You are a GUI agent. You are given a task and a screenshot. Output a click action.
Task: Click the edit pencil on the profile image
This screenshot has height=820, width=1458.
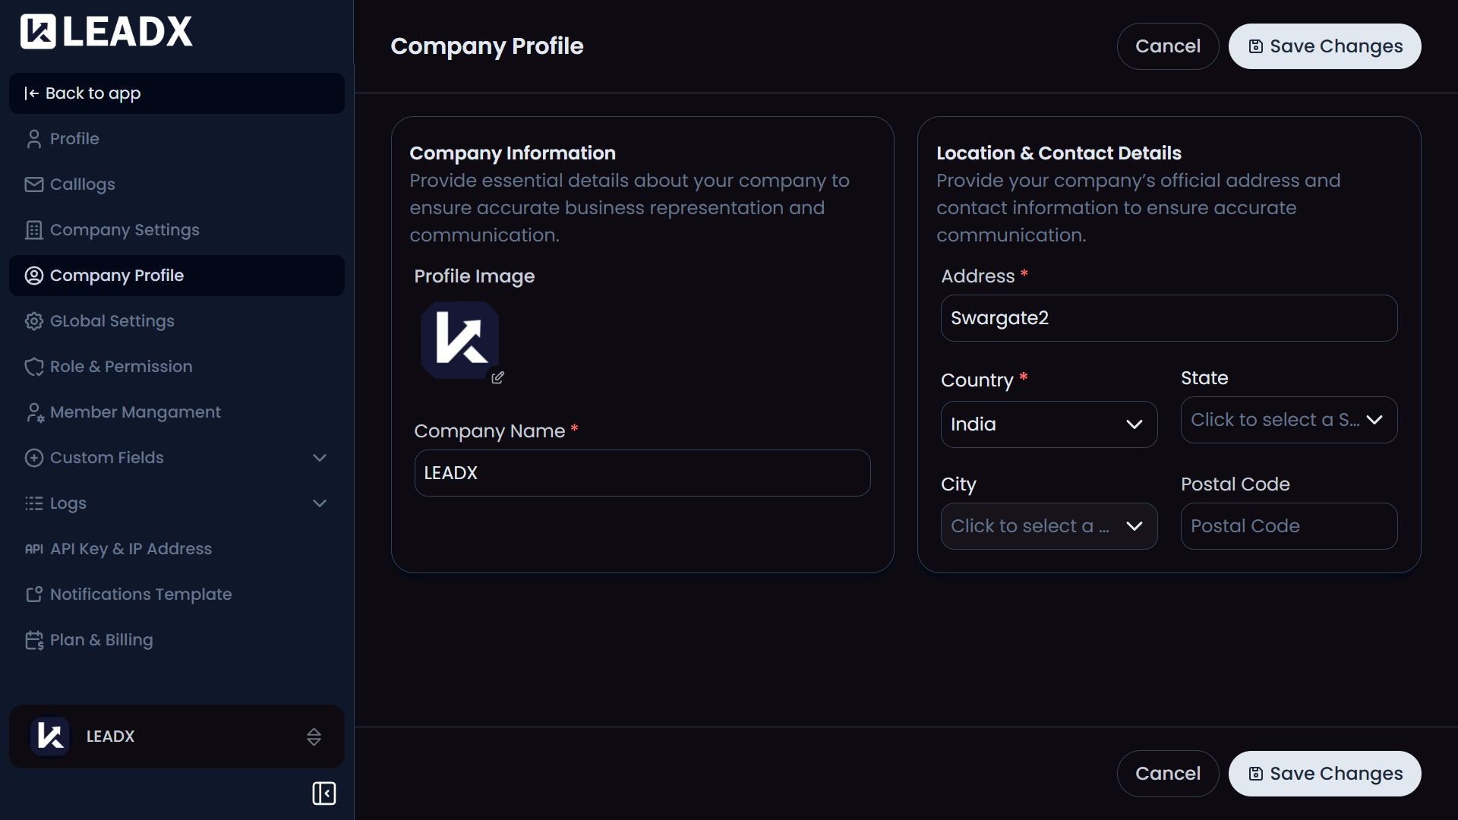point(498,377)
